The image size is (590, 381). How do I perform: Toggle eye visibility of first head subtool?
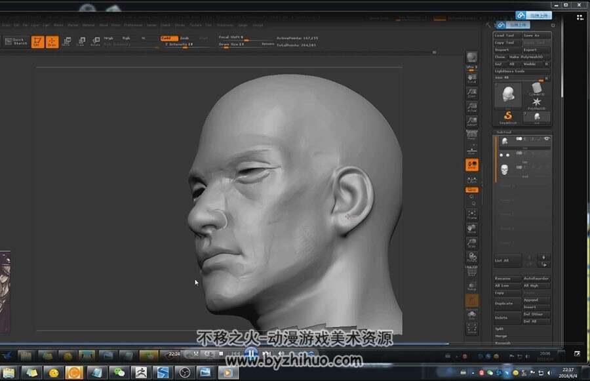[547, 138]
